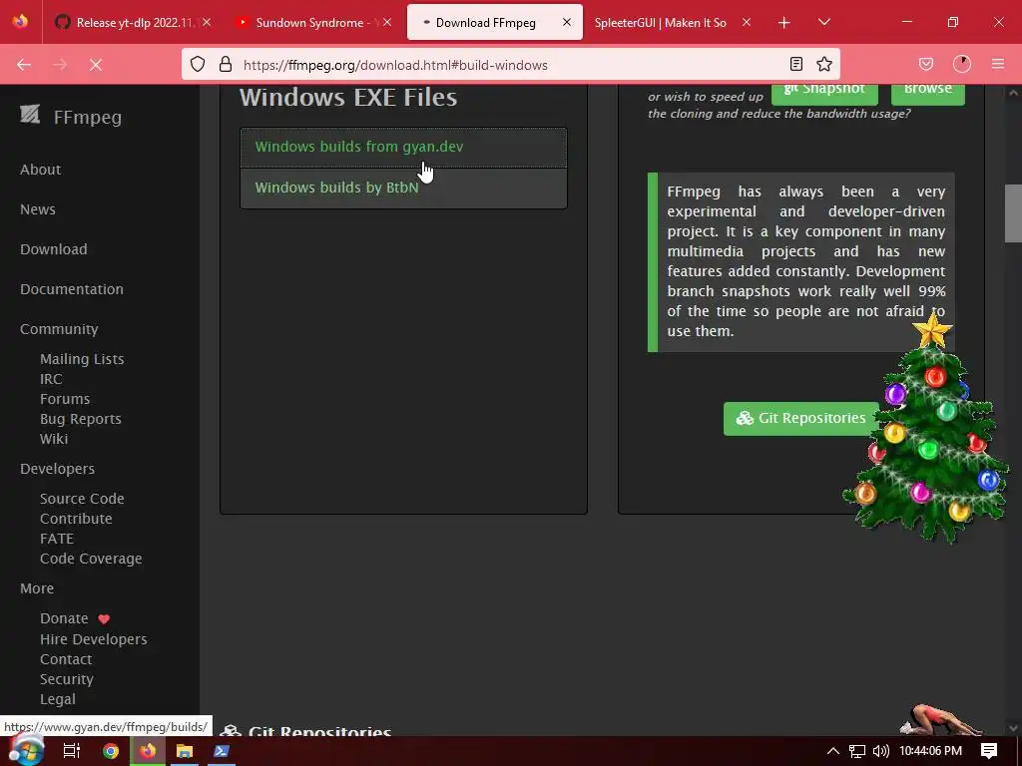Image resolution: width=1022 pixels, height=766 pixels.
Task: Open the Legal link
Action: [57, 699]
